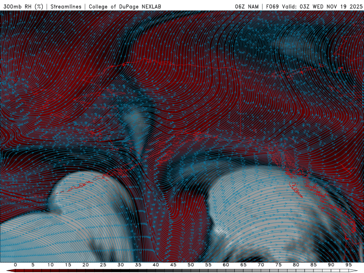Viewport: 364px width, 273px height.
Task: Click the "300mb RH (%)" title text
Action: [x=24, y=6]
